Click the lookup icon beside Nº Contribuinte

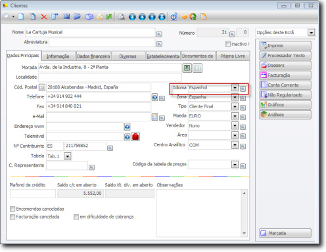tap(110, 148)
